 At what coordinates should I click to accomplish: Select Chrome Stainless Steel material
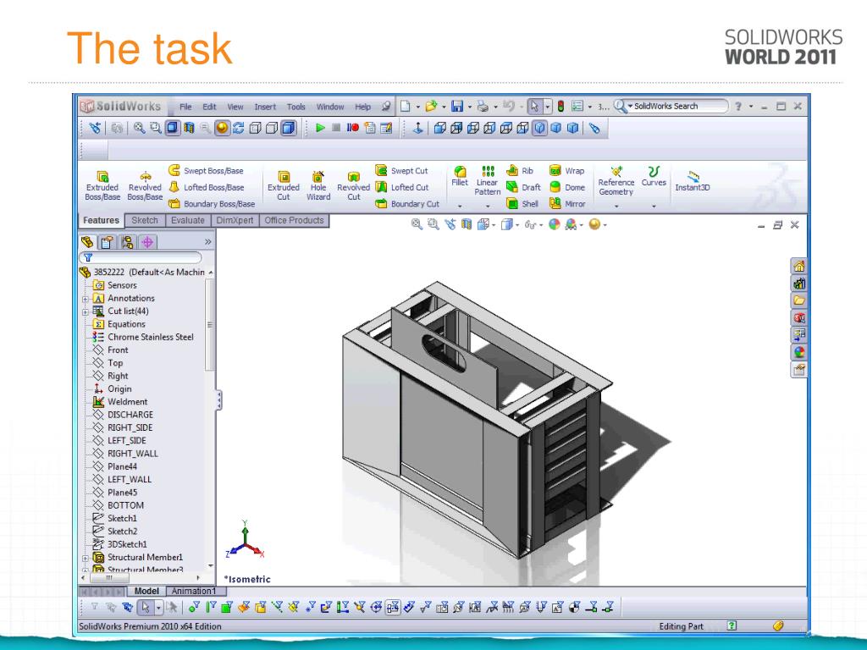tap(144, 337)
